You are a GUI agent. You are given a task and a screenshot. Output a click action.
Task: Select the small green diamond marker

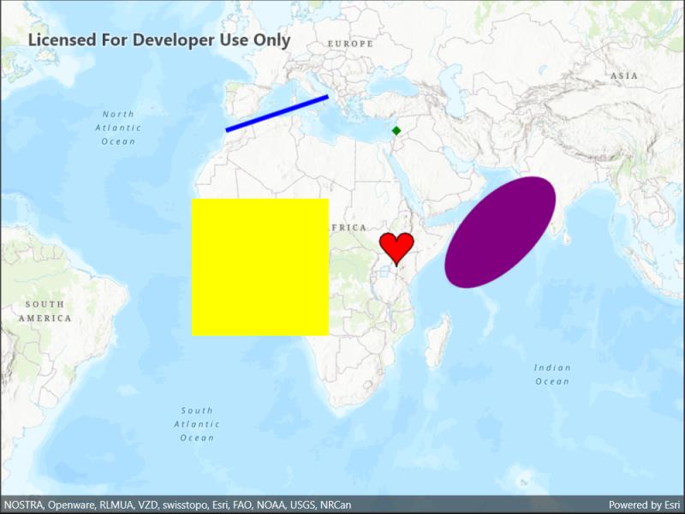tap(396, 131)
